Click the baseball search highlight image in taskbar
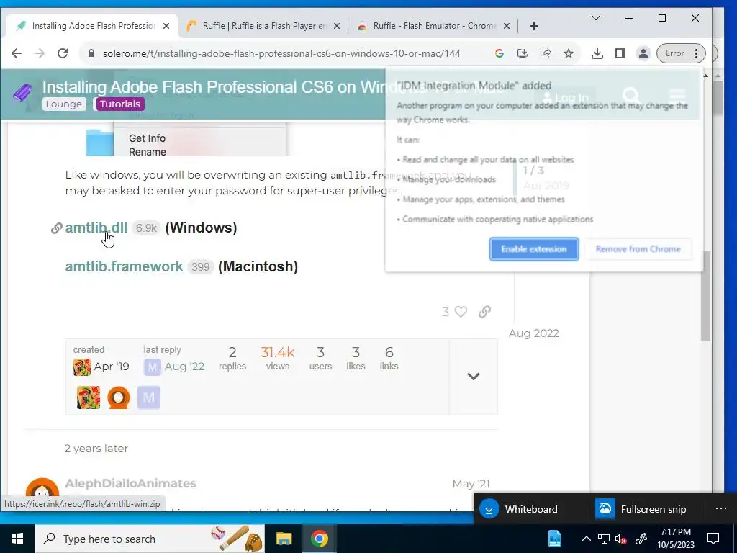The image size is (737, 553). tap(237, 539)
